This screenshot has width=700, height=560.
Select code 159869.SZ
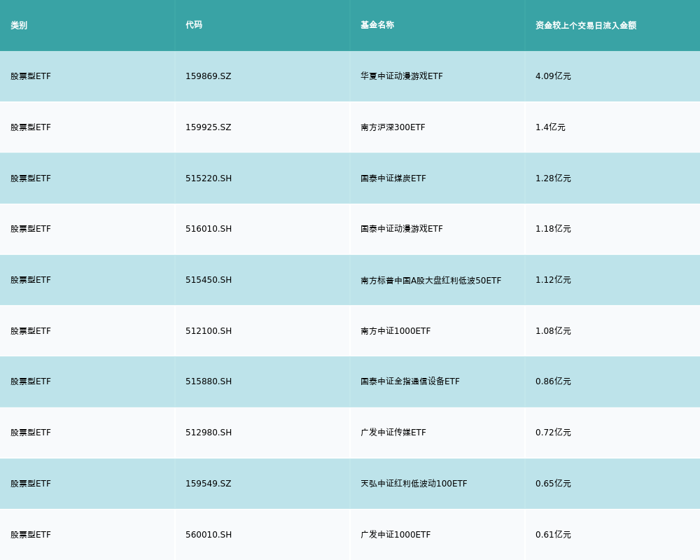tap(209, 76)
